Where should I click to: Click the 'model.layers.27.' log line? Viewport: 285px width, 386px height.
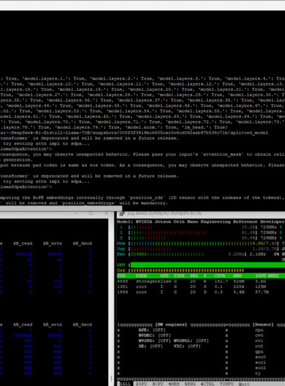142,95
